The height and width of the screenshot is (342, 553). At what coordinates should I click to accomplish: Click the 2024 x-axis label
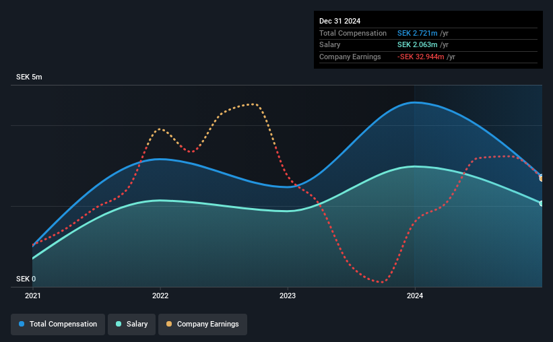pyautogui.click(x=415, y=296)
